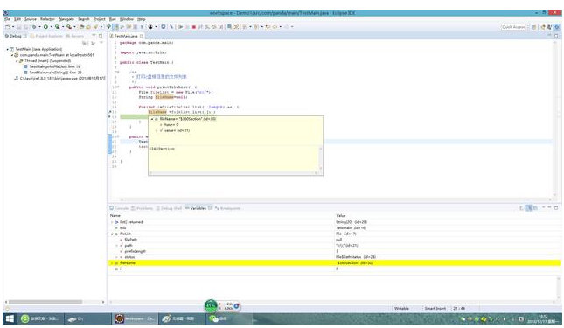Select the TestMain.java editor tab
The height and width of the screenshot is (328, 564).
pyautogui.click(x=126, y=36)
